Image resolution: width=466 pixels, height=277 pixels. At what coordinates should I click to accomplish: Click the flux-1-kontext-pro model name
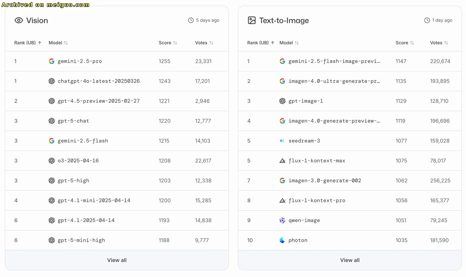point(317,201)
